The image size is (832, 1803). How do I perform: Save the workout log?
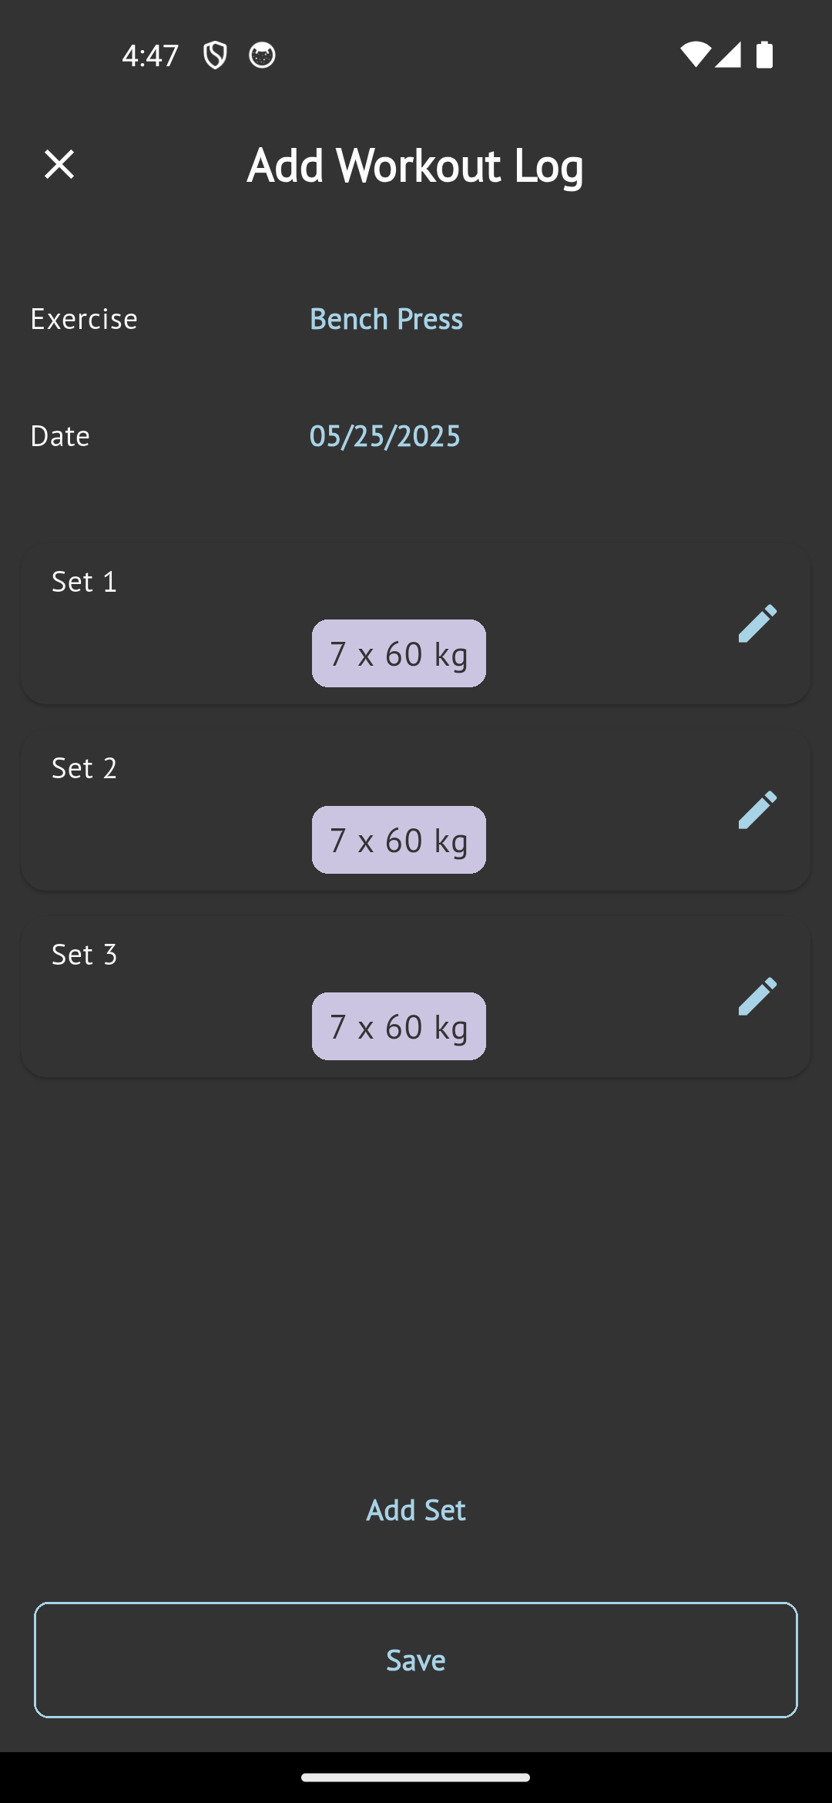click(x=416, y=1660)
